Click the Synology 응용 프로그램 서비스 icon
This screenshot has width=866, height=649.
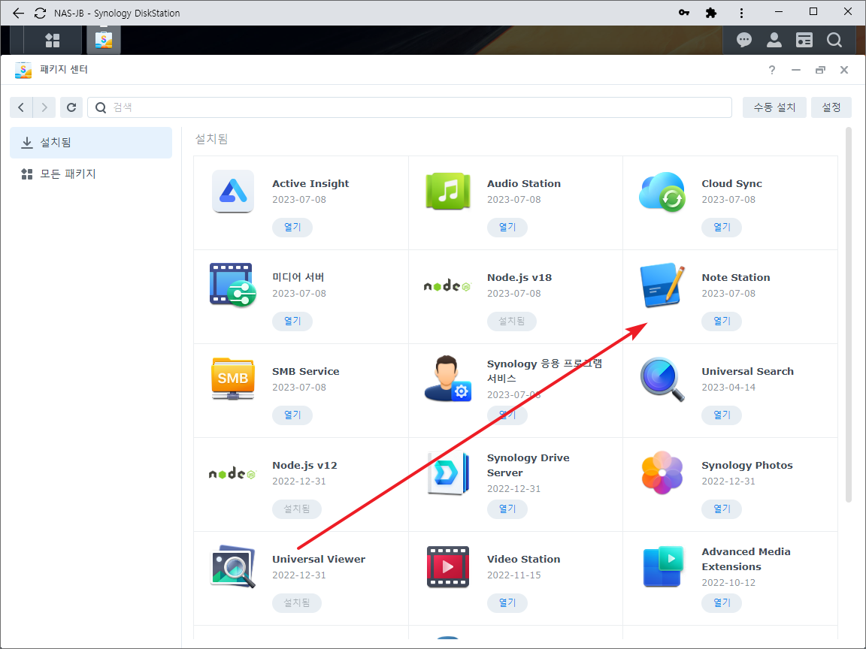click(448, 379)
